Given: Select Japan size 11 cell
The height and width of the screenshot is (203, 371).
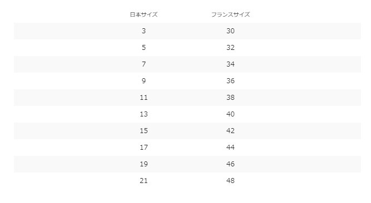Looking at the screenshot, I should click(144, 98).
